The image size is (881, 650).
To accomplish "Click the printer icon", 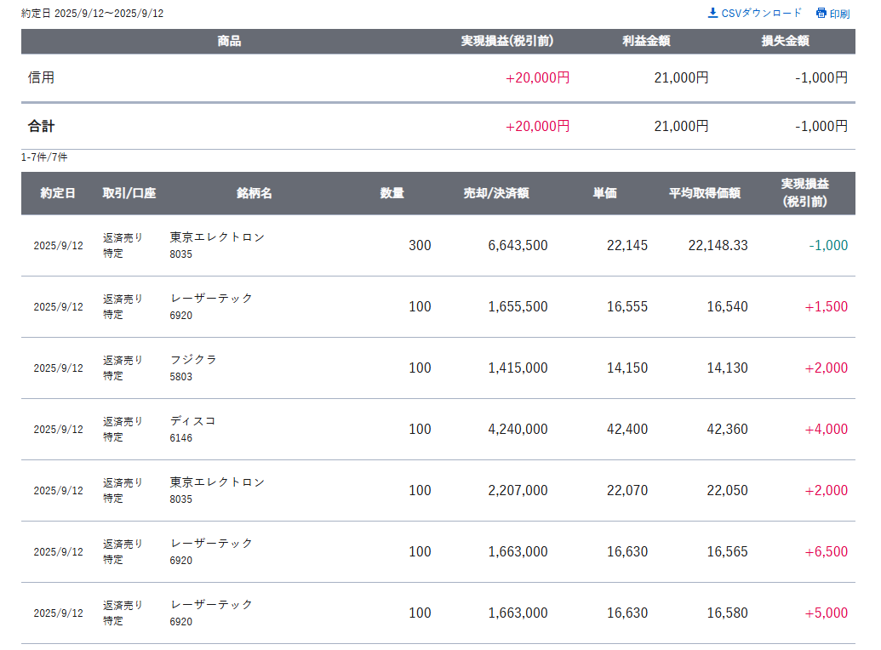I will (821, 14).
